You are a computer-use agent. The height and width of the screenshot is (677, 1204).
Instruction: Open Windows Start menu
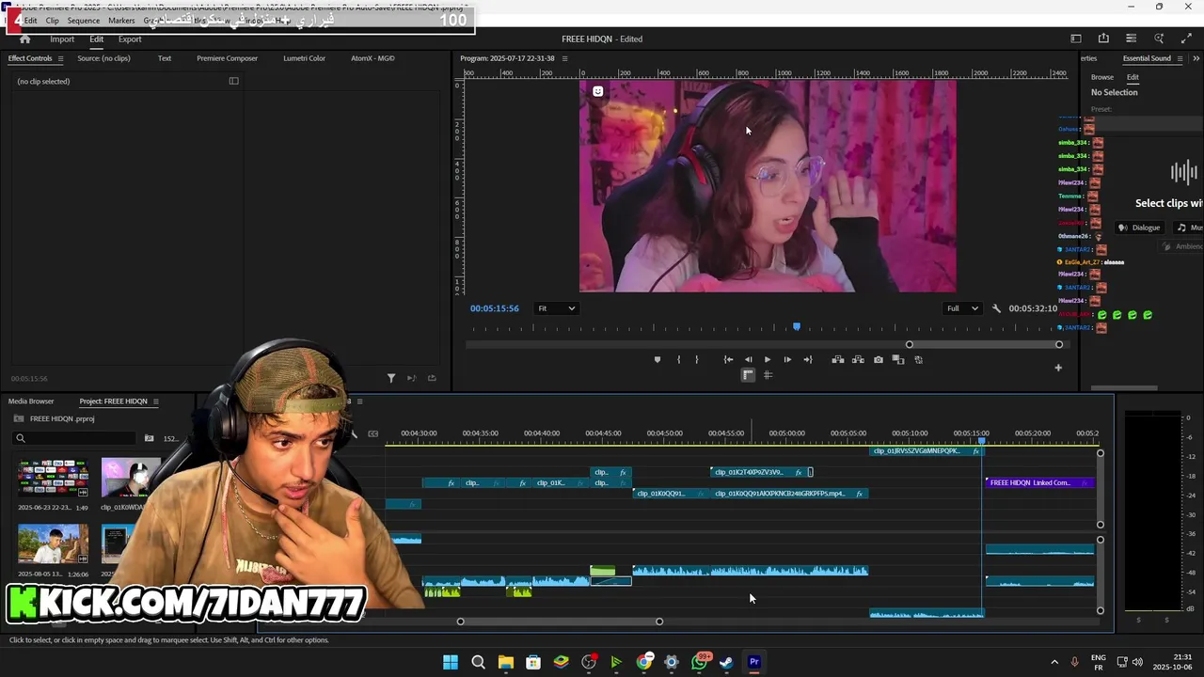451,662
